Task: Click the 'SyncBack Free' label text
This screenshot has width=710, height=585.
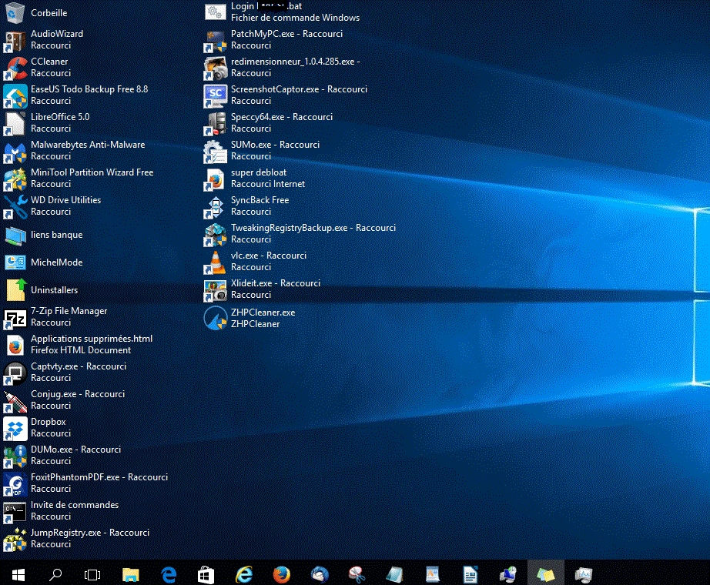Action: [x=260, y=200]
